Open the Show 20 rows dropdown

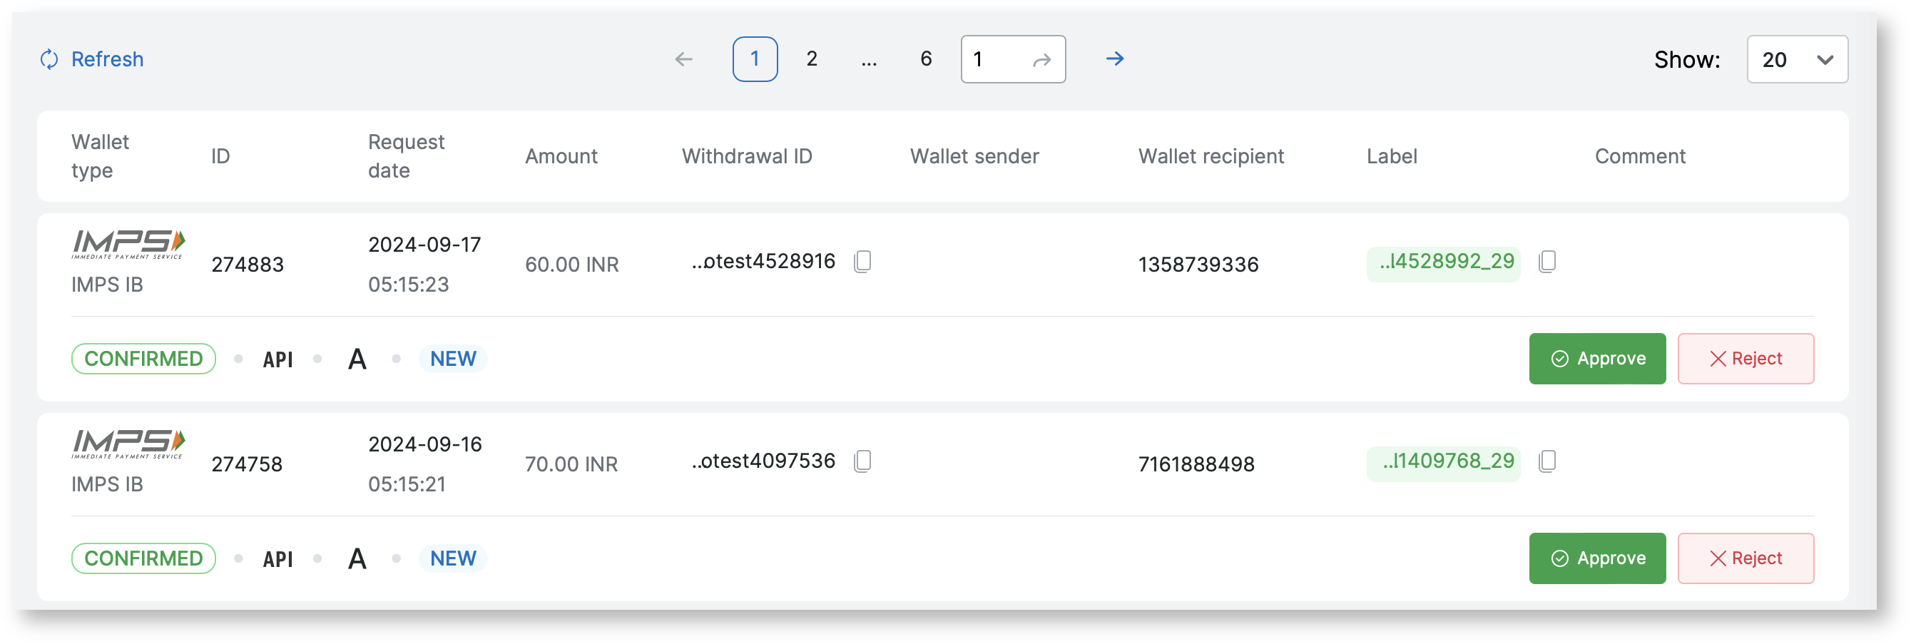coord(1796,59)
